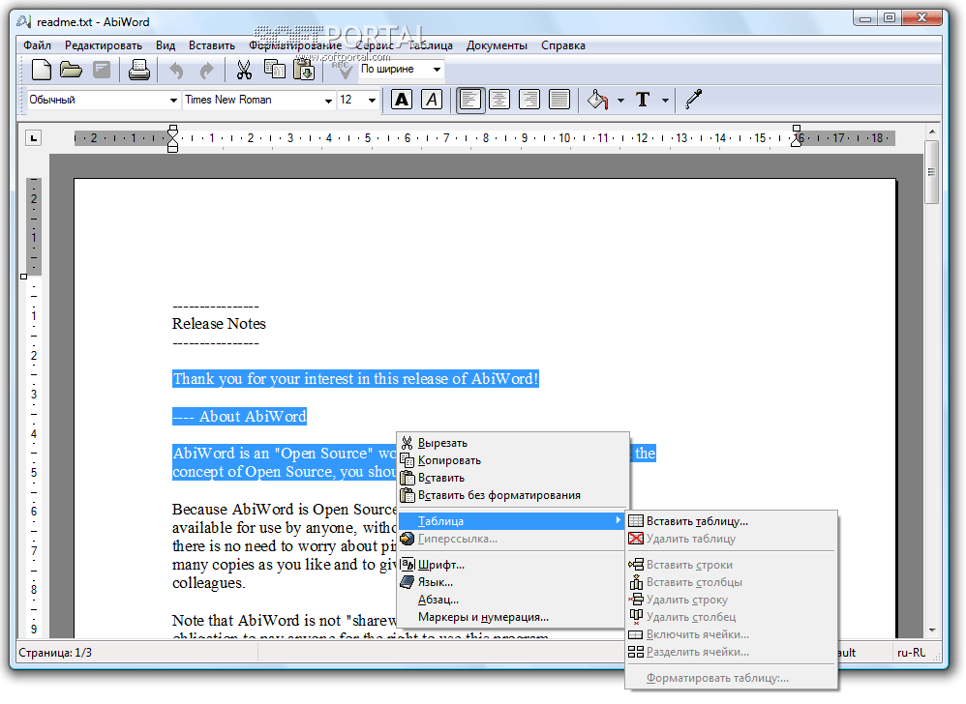Open the Вид menu
This screenshot has height=704, width=966.
pos(166,44)
